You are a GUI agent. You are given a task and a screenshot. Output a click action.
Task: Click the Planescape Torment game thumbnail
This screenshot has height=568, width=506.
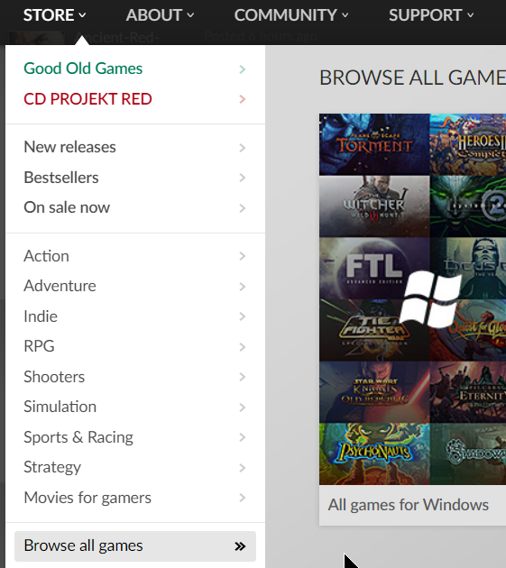coord(374,144)
